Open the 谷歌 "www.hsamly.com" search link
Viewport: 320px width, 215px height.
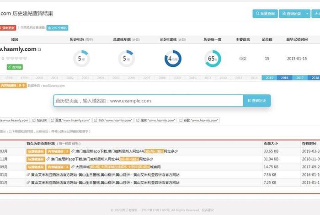pyautogui.click(x=199, y=120)
